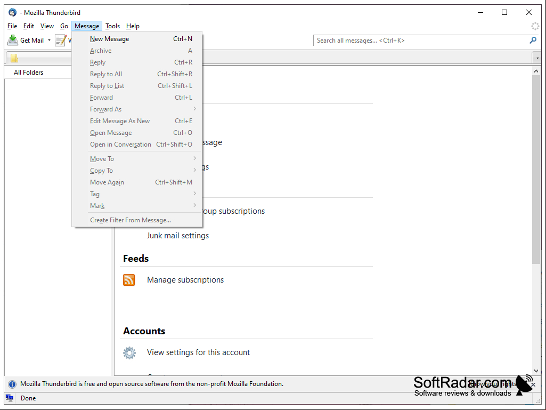Screen dimensions: 546x410
Task: Click the vertical scrollbar thumb
Action: 536,170
